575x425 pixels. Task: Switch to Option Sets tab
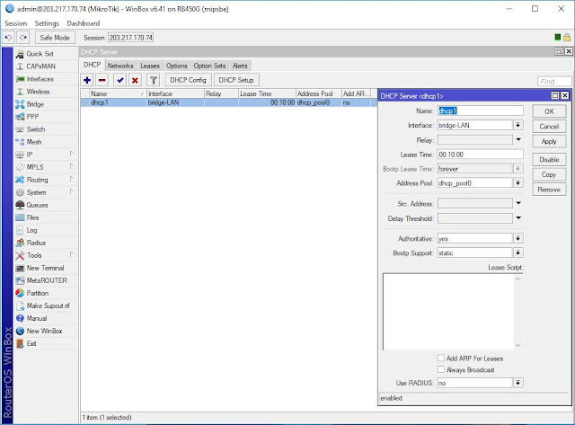[209, 66]
